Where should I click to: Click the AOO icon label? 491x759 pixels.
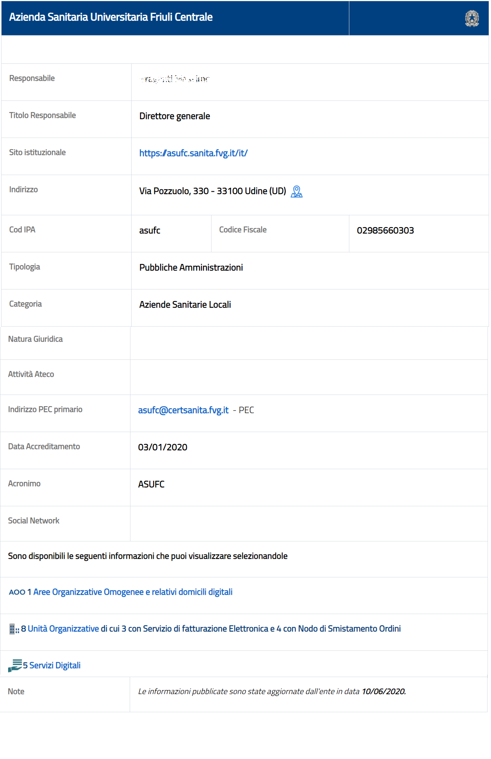(x=17, y=592)
